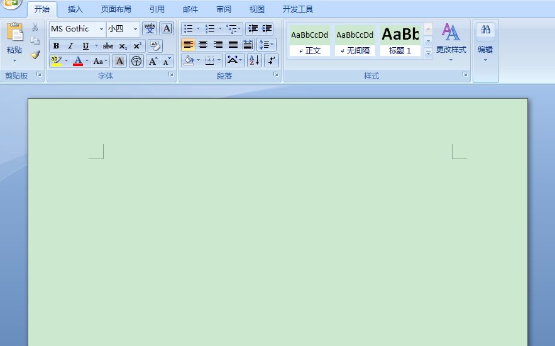Screen dimensions: 555x346
Task: Clear formatting with the eraser icon
Action: click(155, 46)
